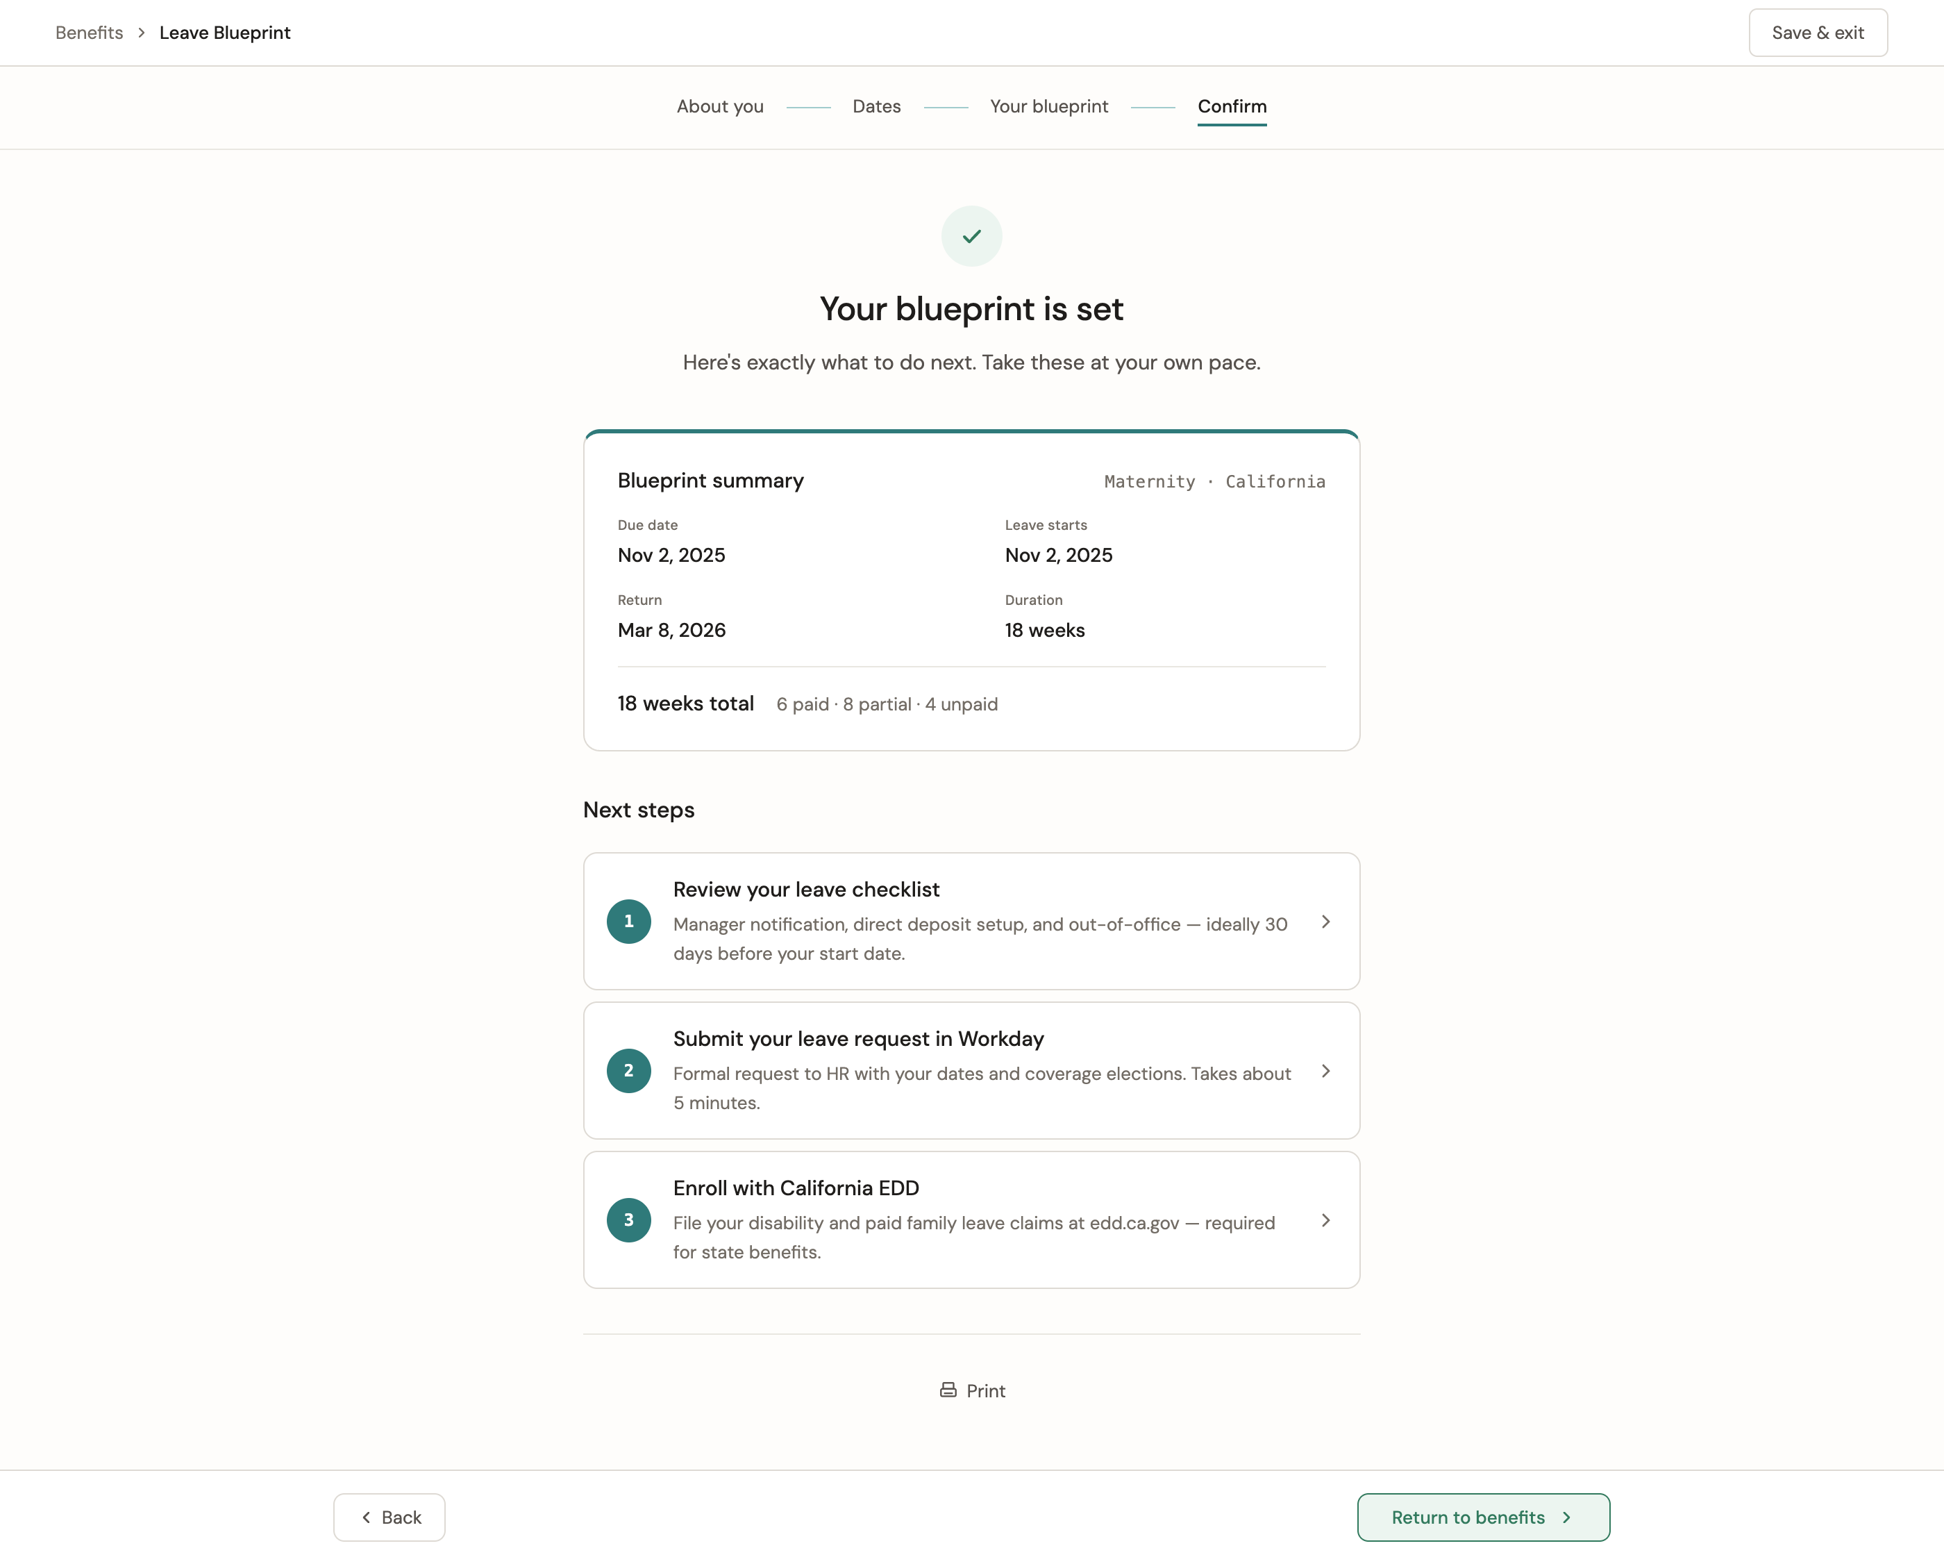Expand Review your leave checklist chevron
1944x1564 pixels.
click(x=1325, y=921)
